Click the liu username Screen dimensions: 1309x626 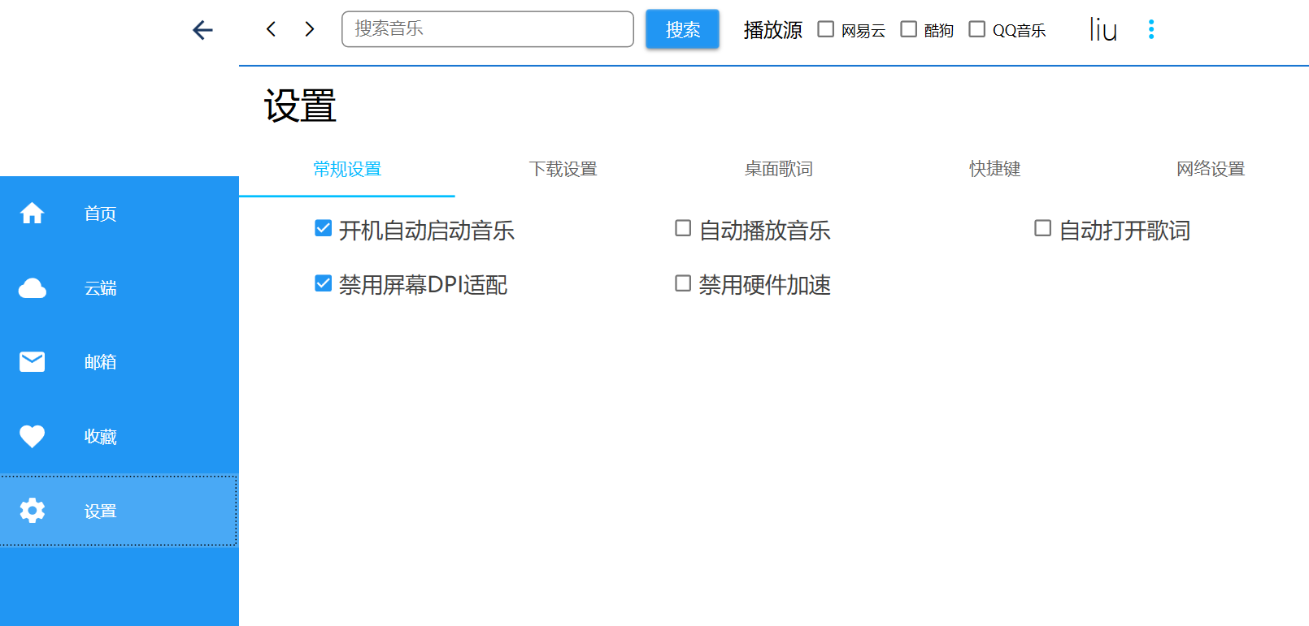pos(1103,29)
